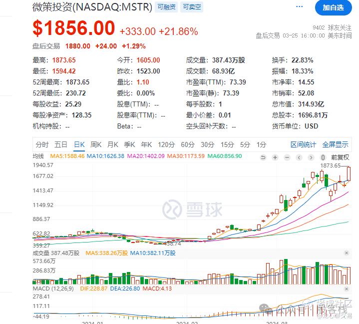Viewport: 359px width, 324px height.
Task: Open the 前复权 price adjustment dropdown
Action: [340, 157]
